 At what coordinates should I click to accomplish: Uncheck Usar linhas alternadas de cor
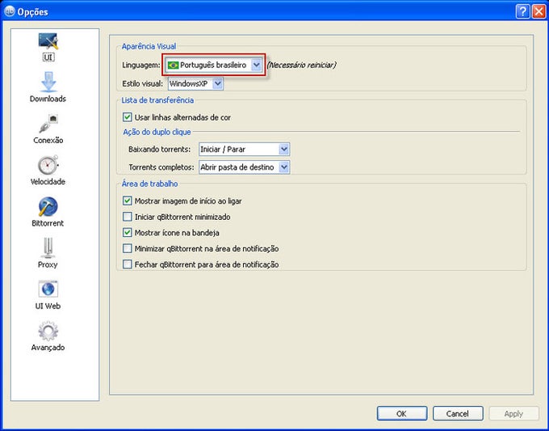point(128,117)
